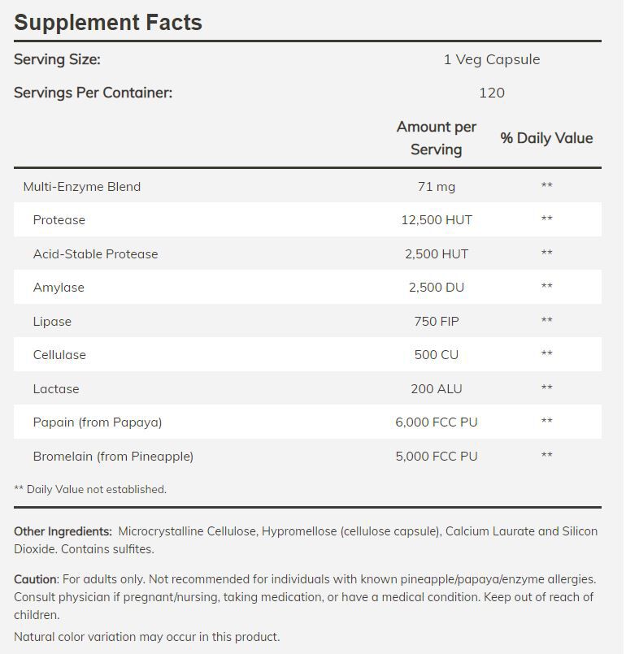Click the 5,000 FCC PU amount

436,457
